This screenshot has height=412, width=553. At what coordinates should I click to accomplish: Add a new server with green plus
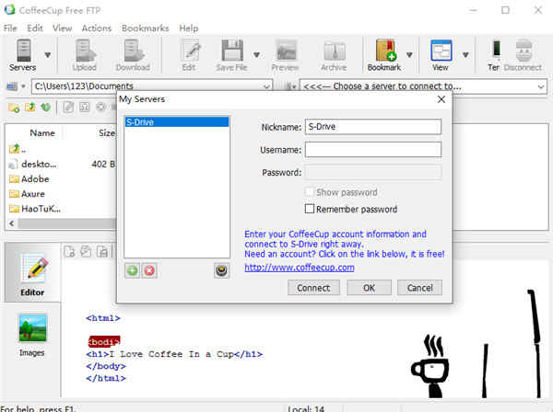132,270
